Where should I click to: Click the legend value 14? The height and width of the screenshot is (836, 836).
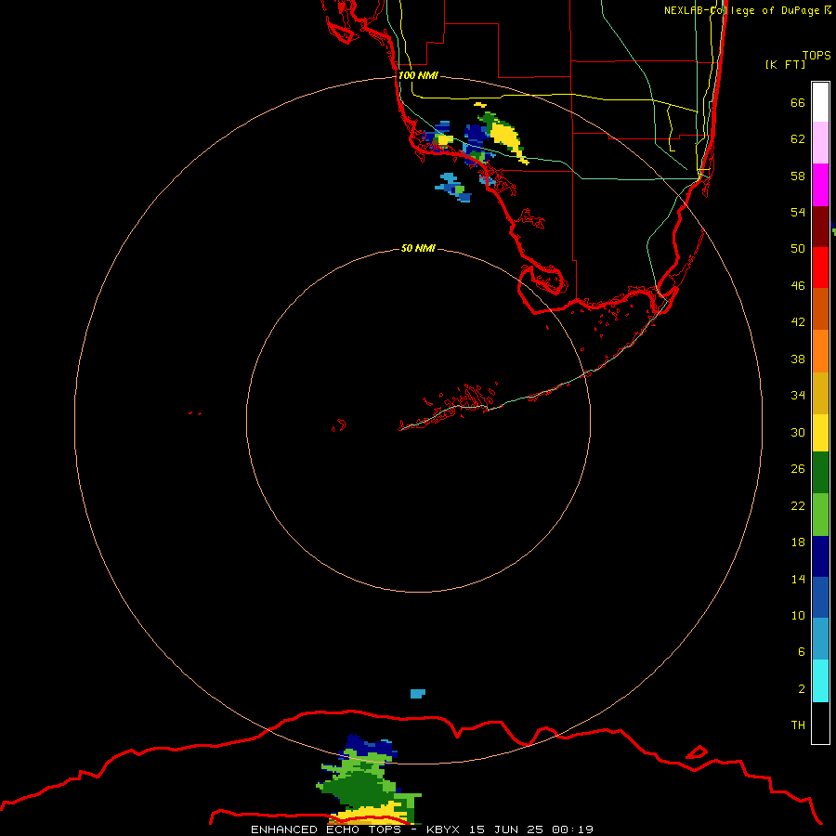(x=798, y=579)
